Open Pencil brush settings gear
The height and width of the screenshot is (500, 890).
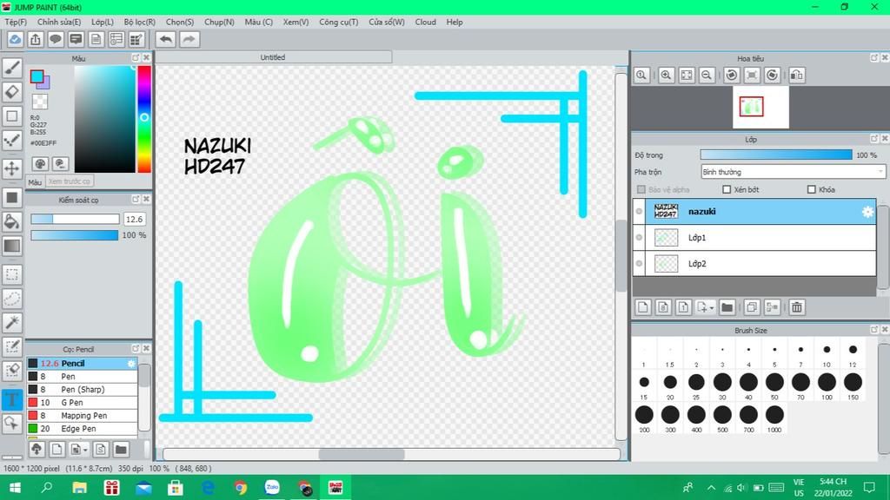(131, 364)
